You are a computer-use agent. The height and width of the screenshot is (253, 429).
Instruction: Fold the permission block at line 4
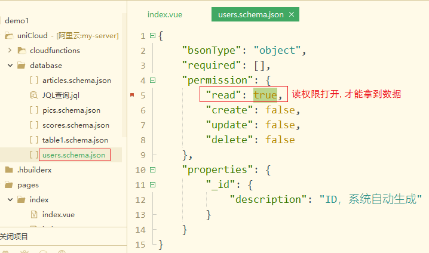coord(153,81)
